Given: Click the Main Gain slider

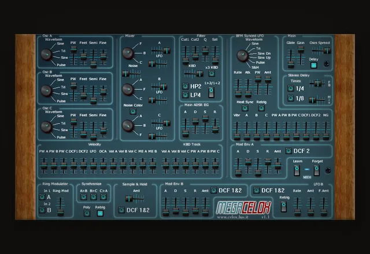Looking at the screenshot, I should tap(301, 55).
